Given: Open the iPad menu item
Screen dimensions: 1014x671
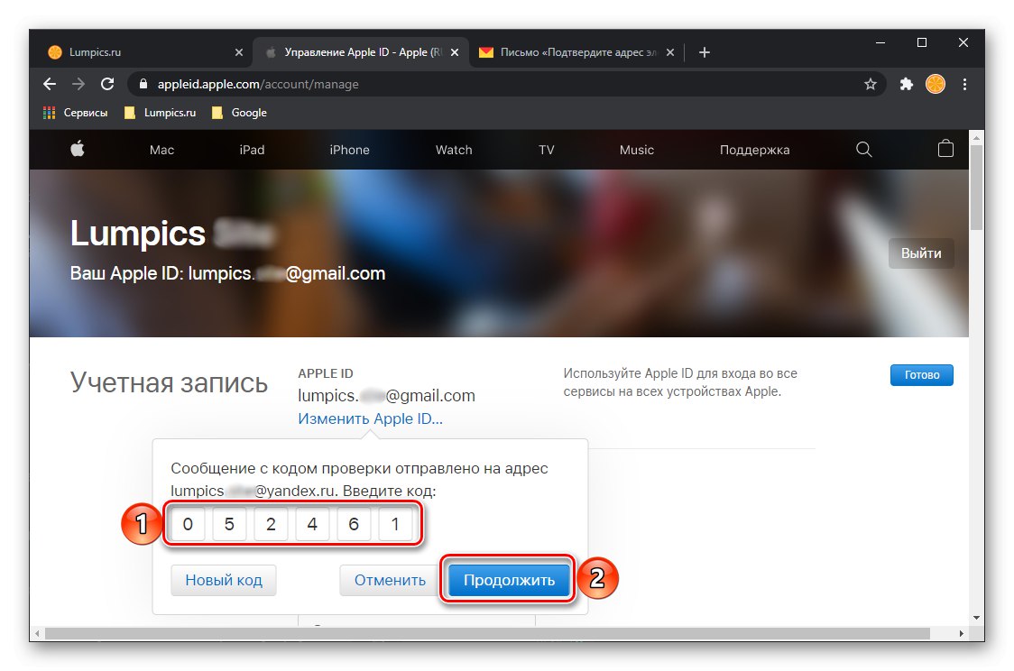Looking at the screenshot, I should point(252,150).
